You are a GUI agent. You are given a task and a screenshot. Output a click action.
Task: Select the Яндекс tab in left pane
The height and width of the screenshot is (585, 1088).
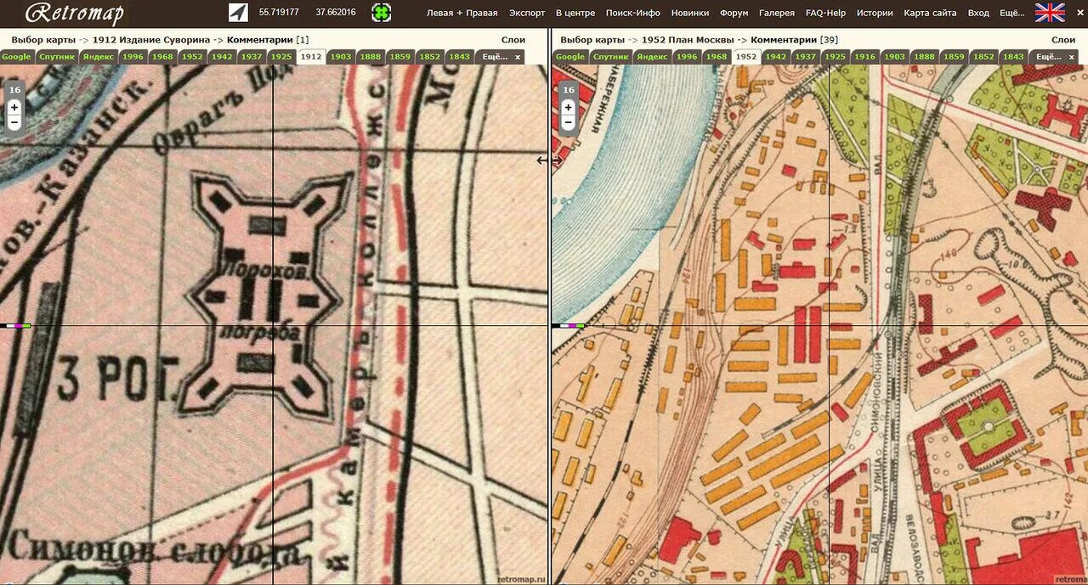[99, 57]
